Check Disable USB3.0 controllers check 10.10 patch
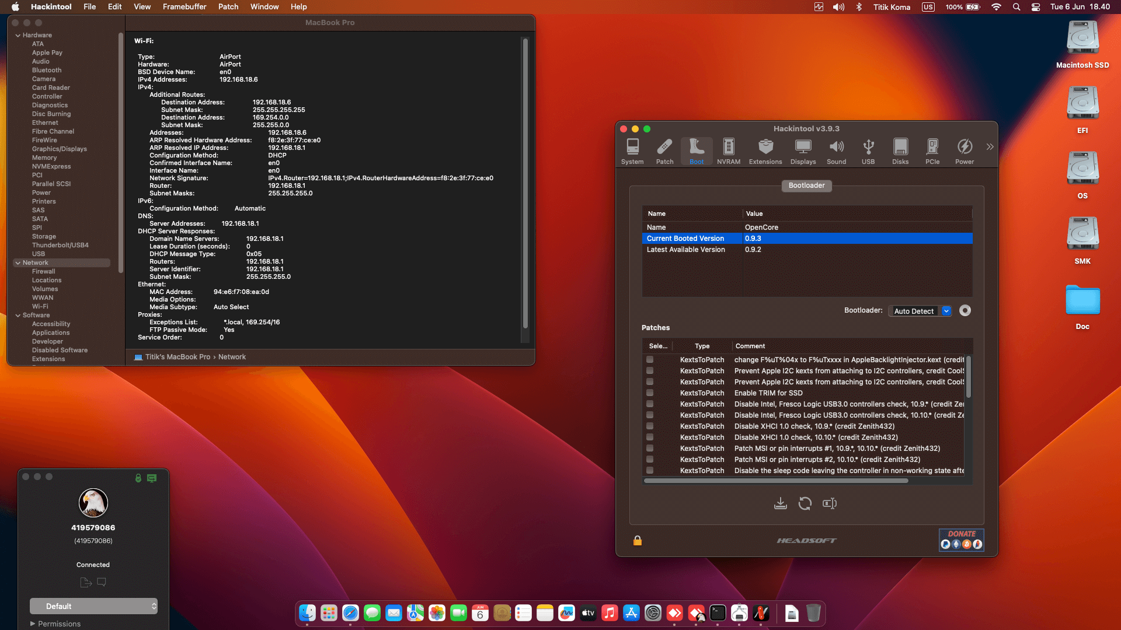Viewport: 1121px width, 630px height. (650, 415)
